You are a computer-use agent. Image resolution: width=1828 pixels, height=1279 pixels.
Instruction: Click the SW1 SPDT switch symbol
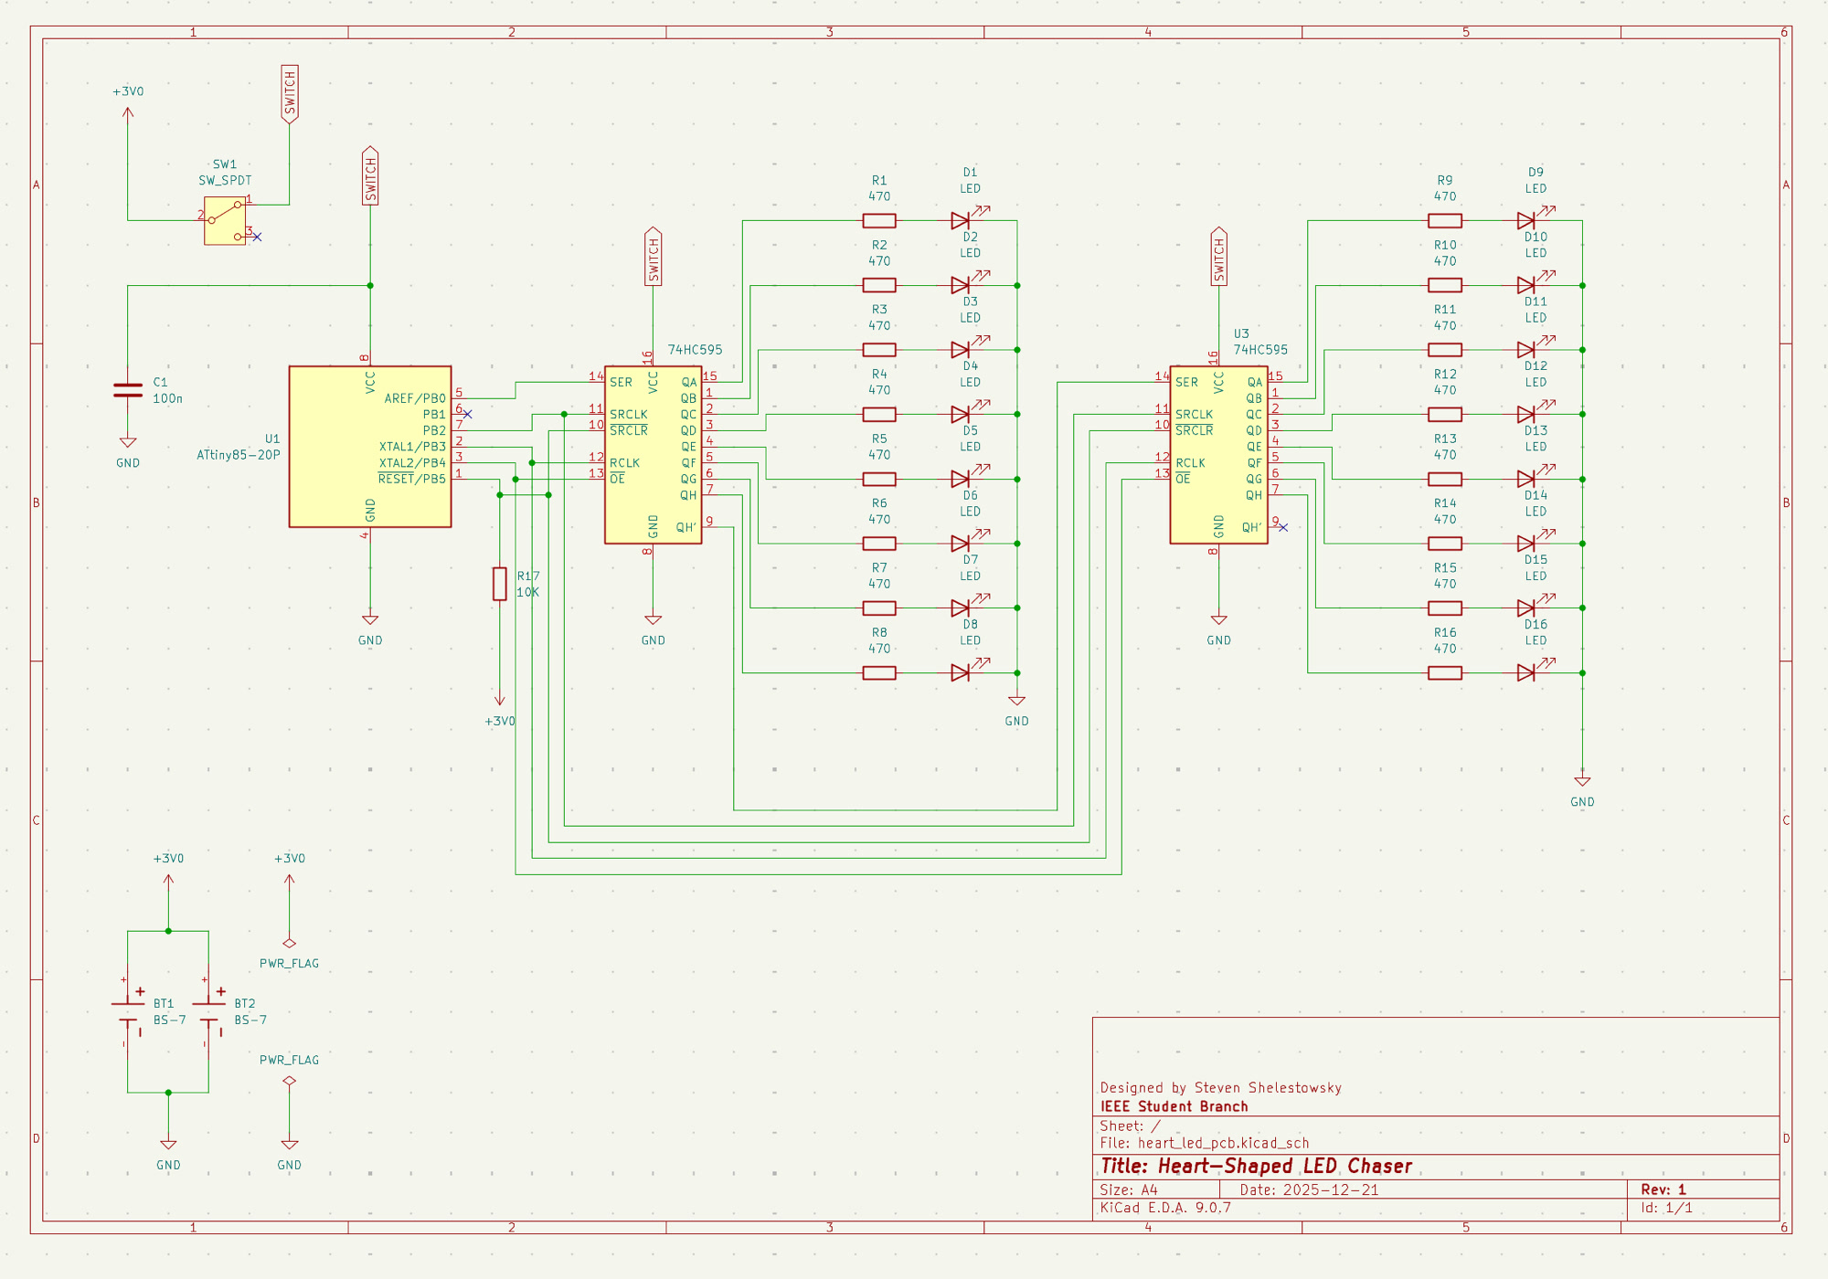tap(225, 220)
